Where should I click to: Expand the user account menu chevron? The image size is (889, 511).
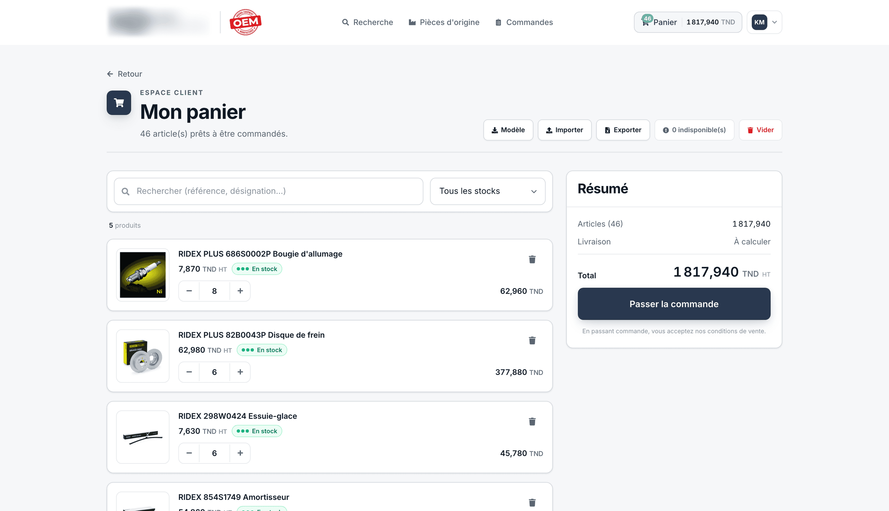pyautogui.click(x=775, y=22)
